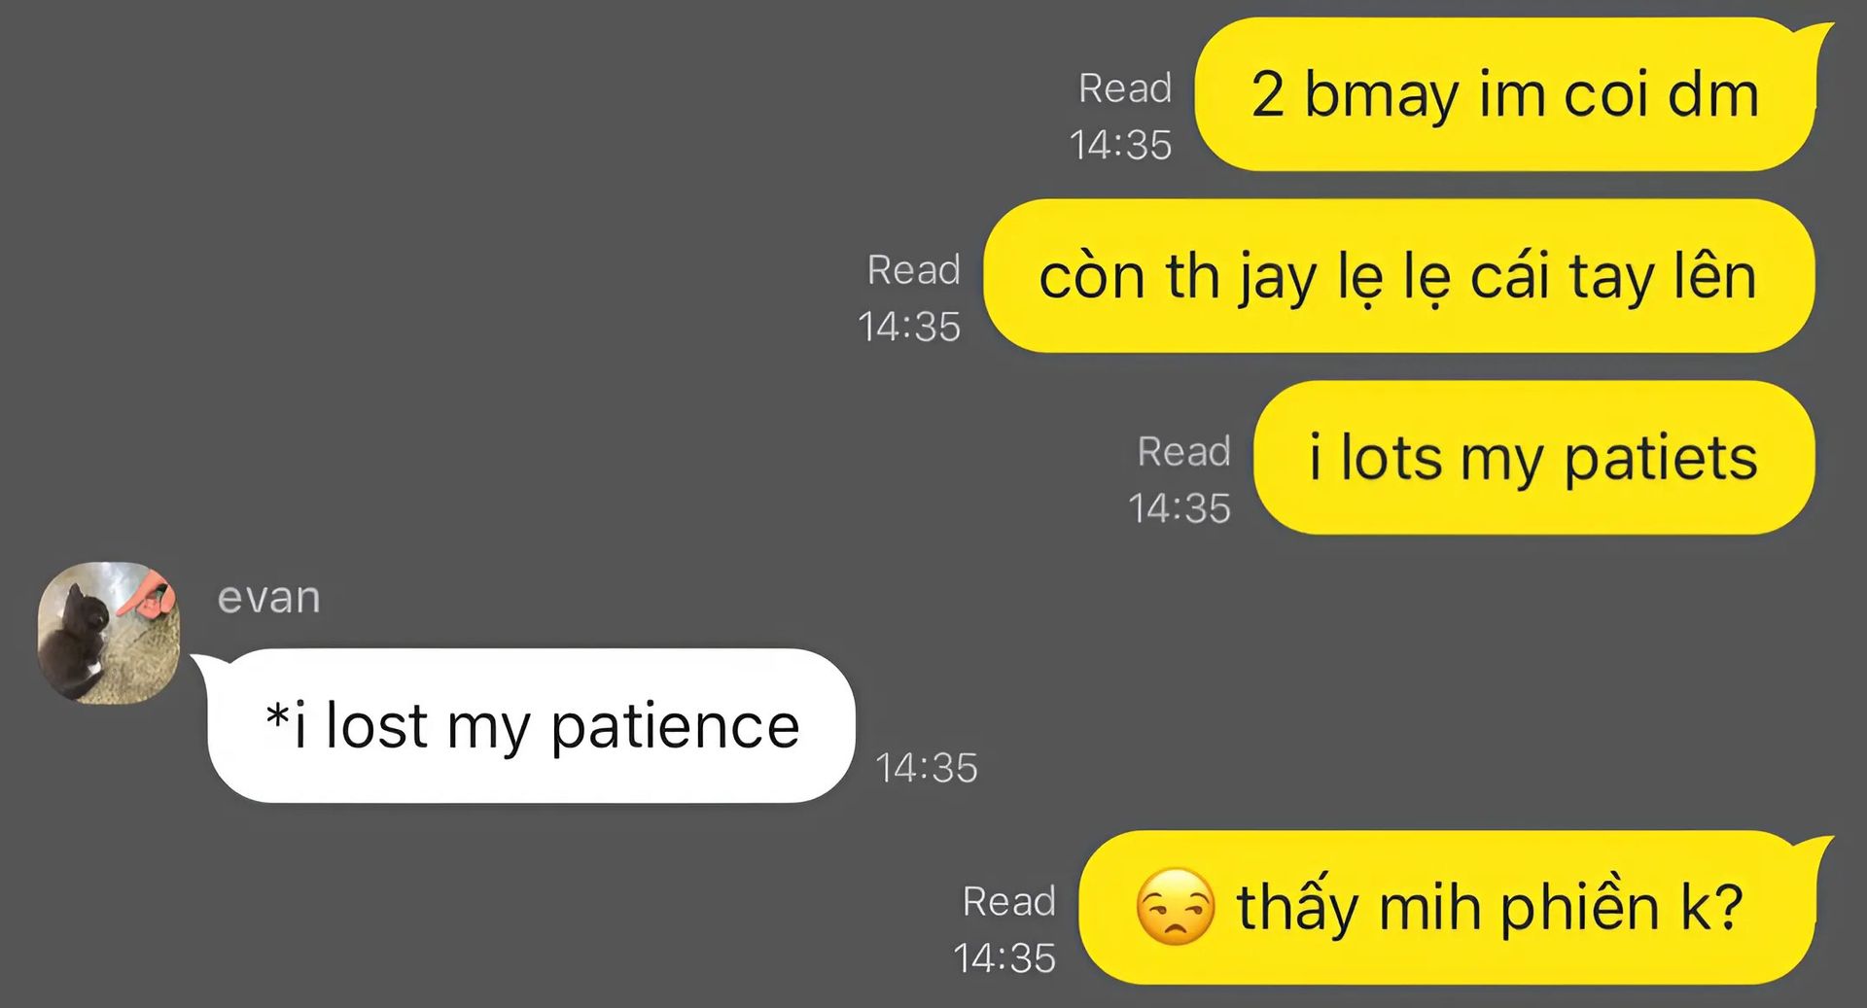Select the "còn th jay lẹ lẹ cái tay lên" bubble
The width and height of the screenshot is (1867, 1008).
pyautogui.click(x=1398, y=276)
